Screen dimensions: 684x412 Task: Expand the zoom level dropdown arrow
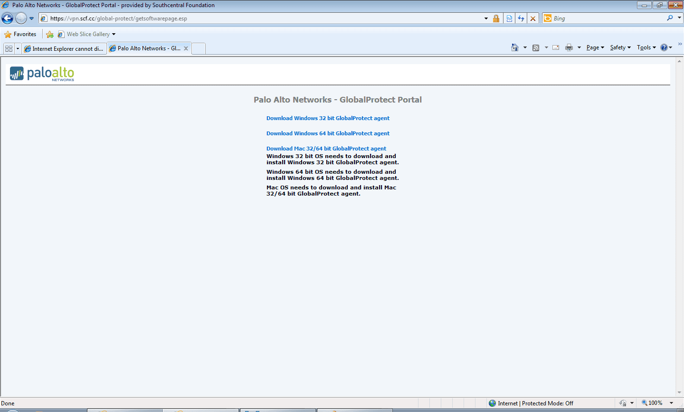click(671, 403)
